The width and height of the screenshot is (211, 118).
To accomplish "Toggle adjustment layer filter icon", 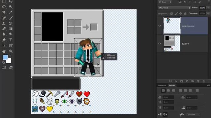I will (x=185, y=2).
